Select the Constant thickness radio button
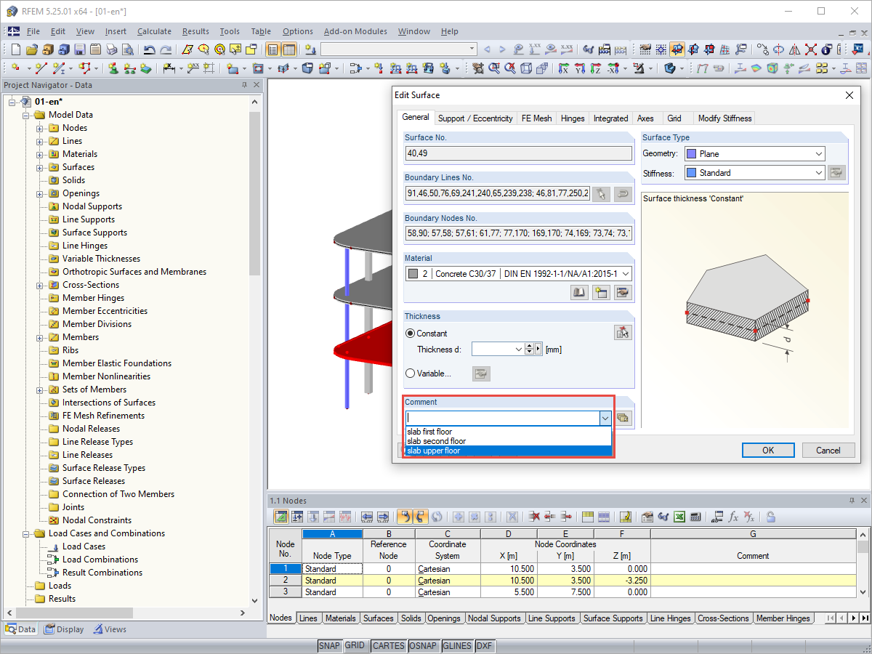This screenshot has height=654, width=872. click(411, 334)
